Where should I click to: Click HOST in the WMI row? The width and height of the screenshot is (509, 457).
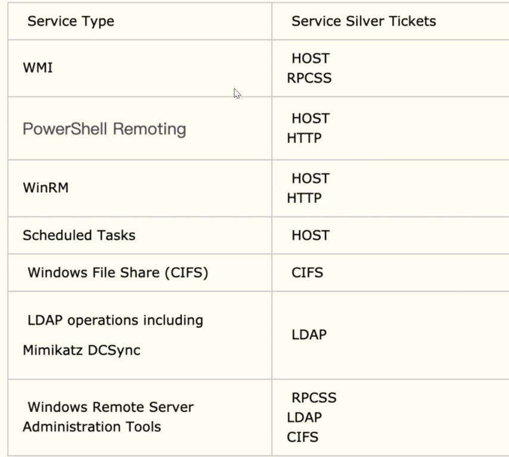[x=310, y=58]
